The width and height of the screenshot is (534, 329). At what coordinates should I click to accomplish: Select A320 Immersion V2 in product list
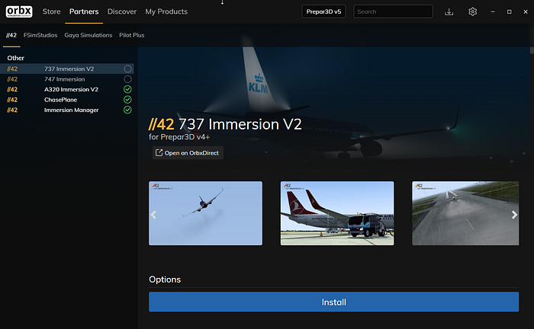click(67, 89)
